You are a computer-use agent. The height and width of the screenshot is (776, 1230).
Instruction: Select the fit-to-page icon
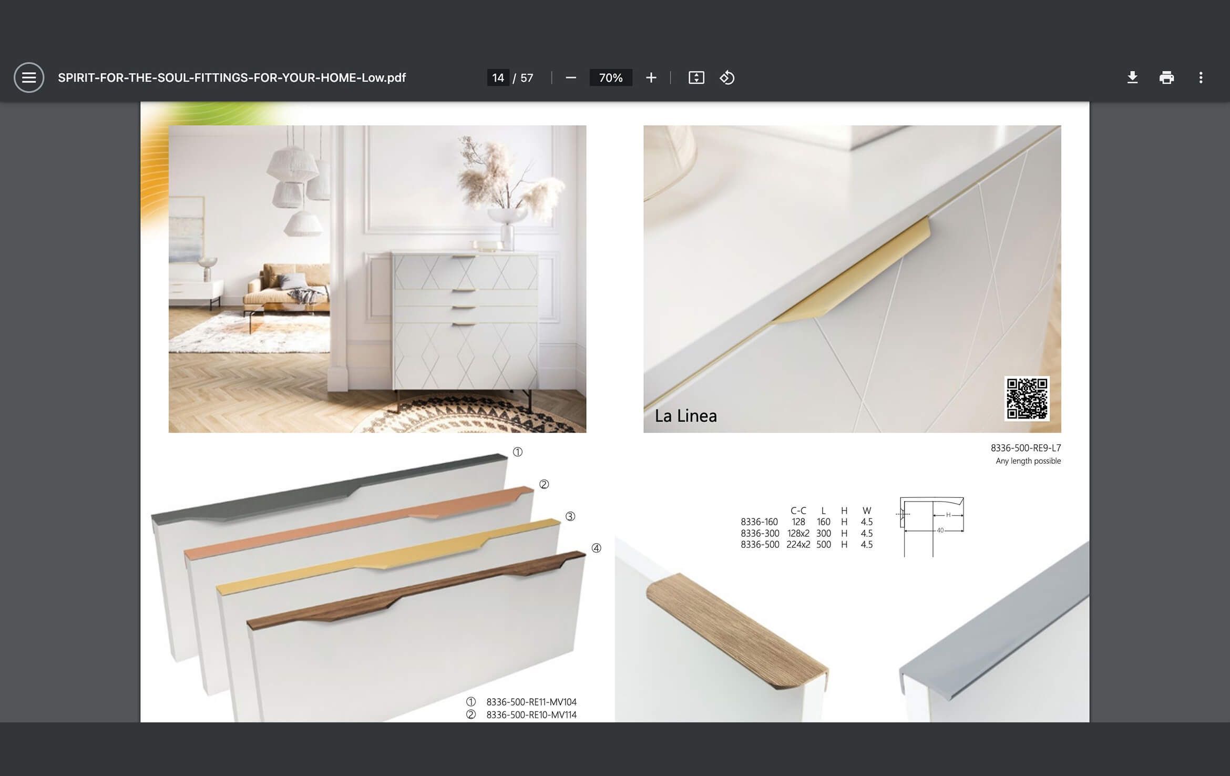tap(696, 77)
